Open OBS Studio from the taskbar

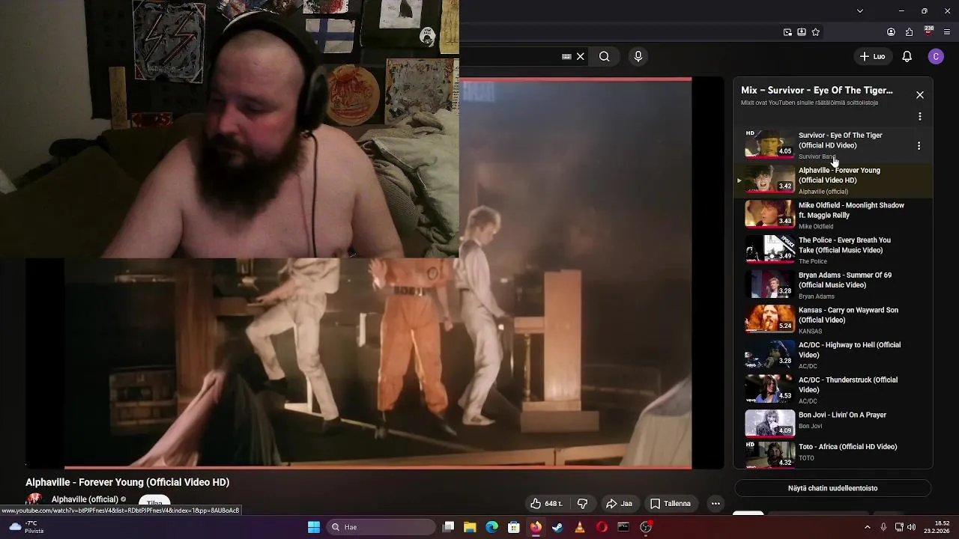click(x=647, y=527)
